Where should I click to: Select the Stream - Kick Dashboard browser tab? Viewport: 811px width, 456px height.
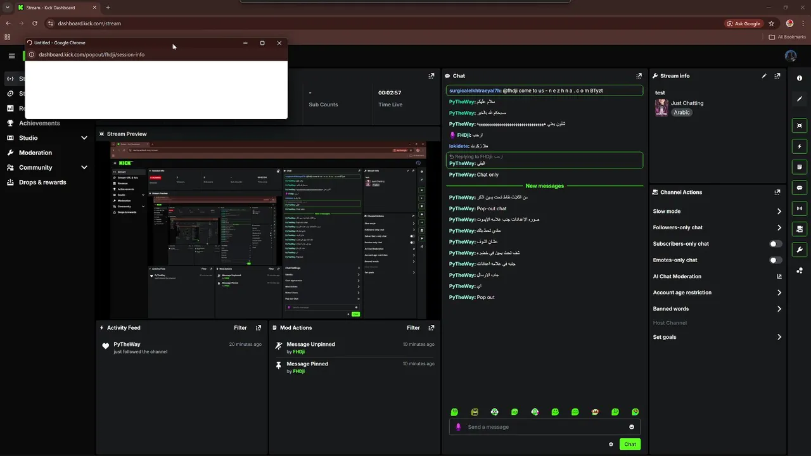(x=56, y=8)
